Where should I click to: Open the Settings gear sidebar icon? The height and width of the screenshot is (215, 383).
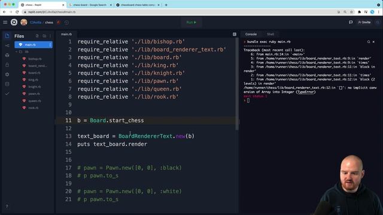(7, 74)
